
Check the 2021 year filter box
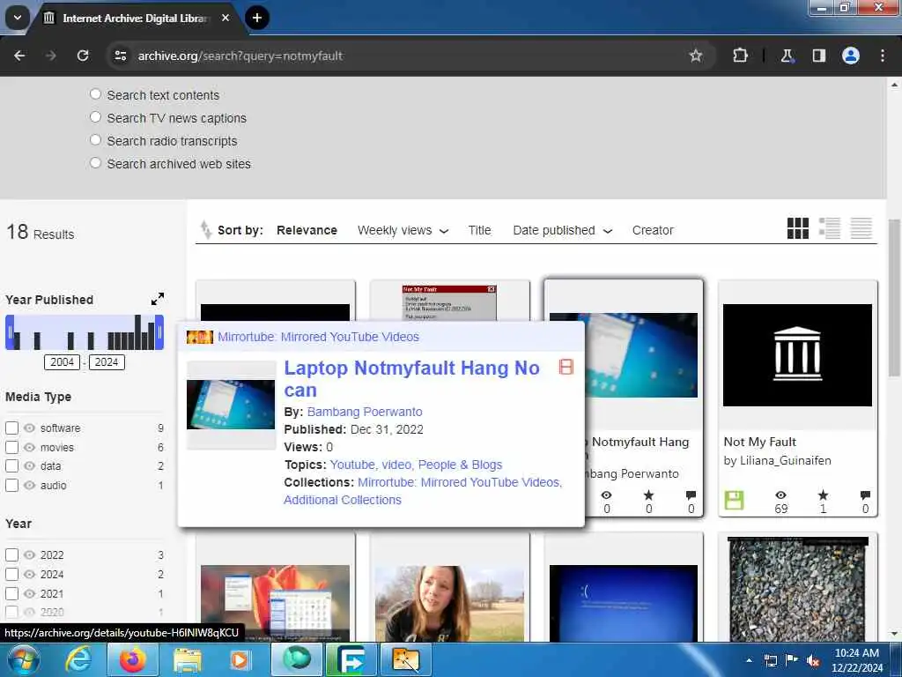click(11, 593)
